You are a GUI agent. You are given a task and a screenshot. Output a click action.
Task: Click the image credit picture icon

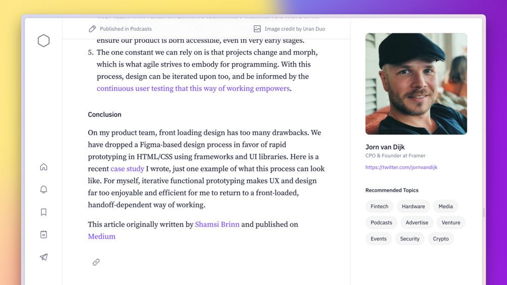point(257,29)
